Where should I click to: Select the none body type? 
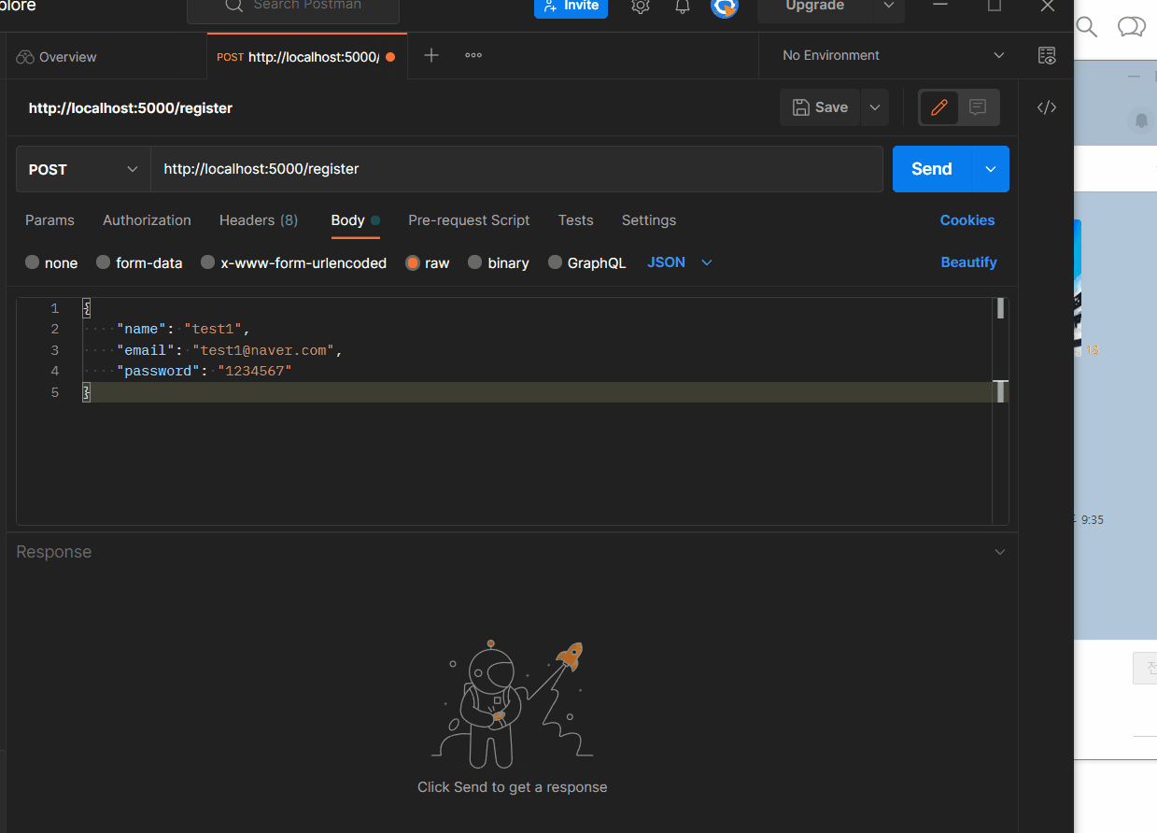click(51, 263)
